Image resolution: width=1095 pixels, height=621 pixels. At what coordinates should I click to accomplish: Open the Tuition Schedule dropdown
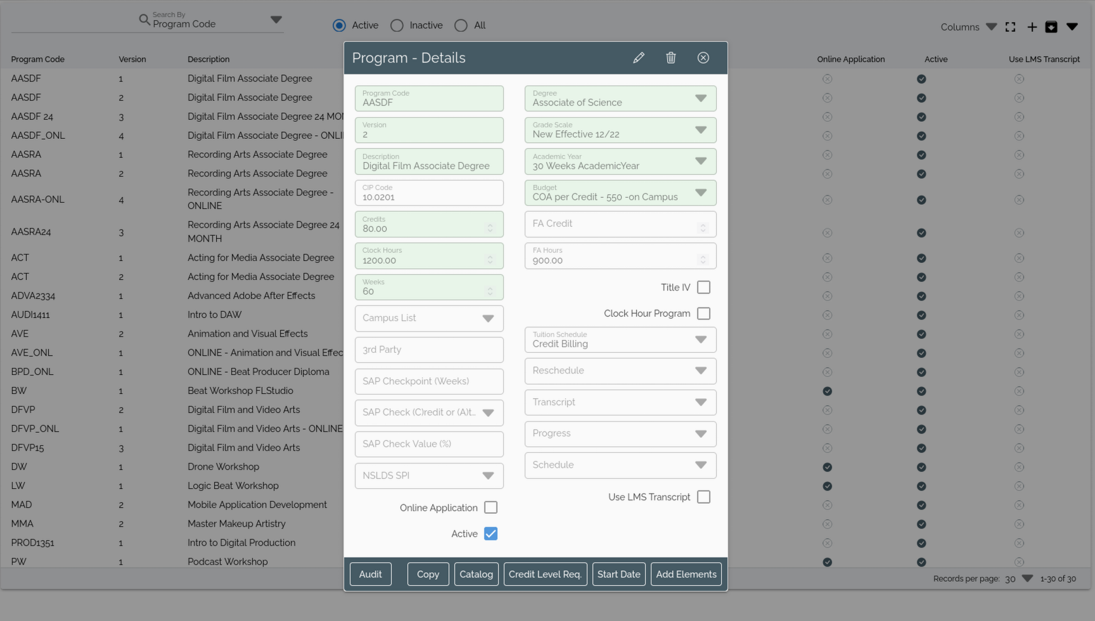700,340
